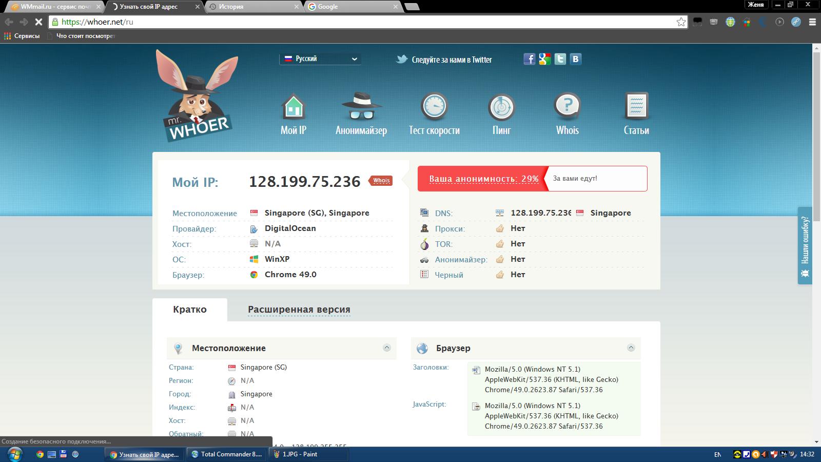This screenshot has width=821, height=462.
Task: Collapse the Местоположение section
Action: (x=387, y=348)
